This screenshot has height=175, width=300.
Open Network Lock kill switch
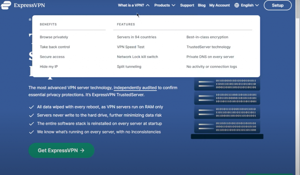pyautogui.click(x=137, y=57)
